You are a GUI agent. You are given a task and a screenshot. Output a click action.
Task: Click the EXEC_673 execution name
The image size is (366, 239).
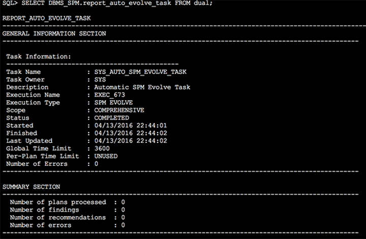(x=110, y=95)
